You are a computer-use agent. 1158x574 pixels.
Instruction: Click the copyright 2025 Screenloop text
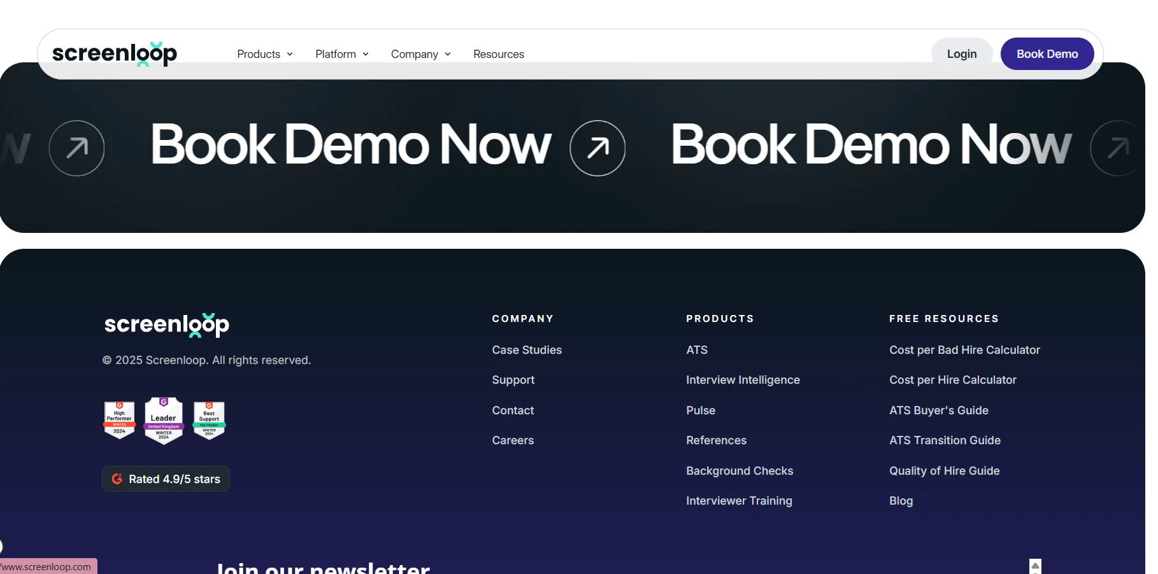[206, 360]
